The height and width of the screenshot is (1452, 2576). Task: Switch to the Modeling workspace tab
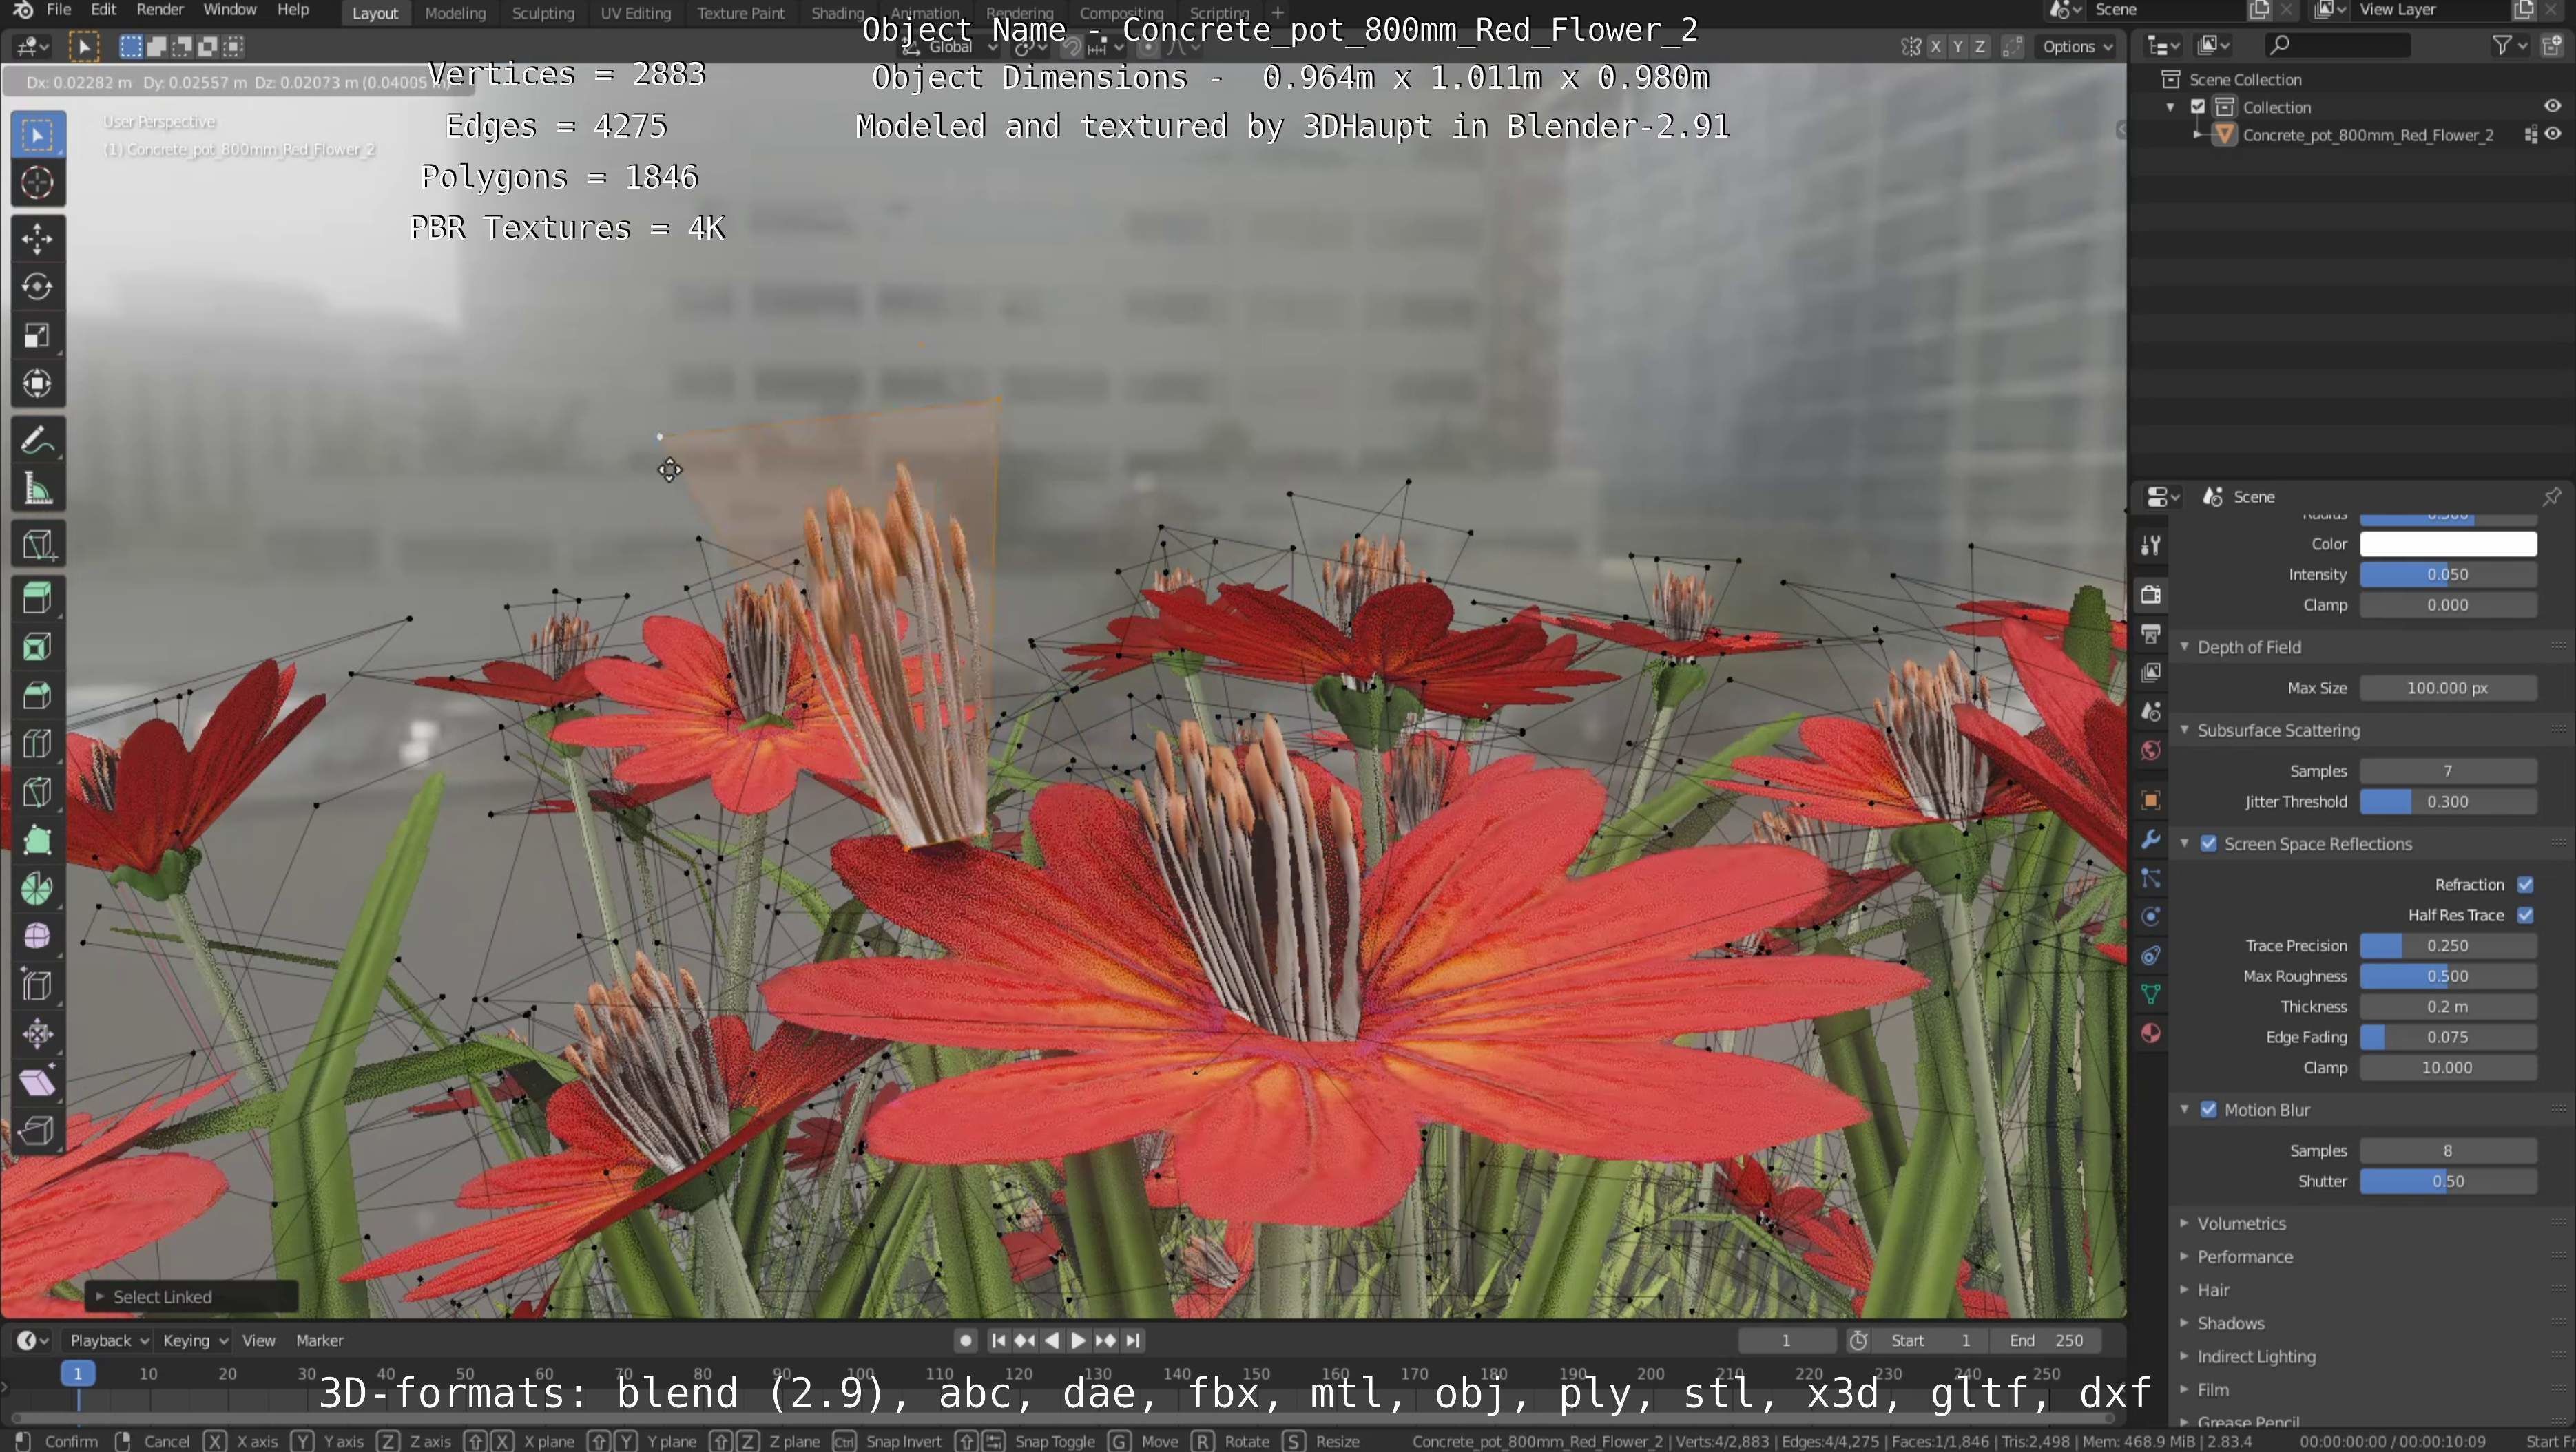tap(455, 13)
